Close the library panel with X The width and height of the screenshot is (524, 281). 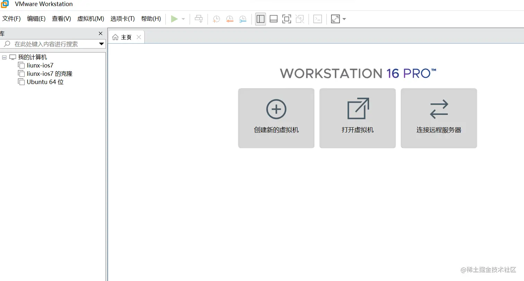101,34
